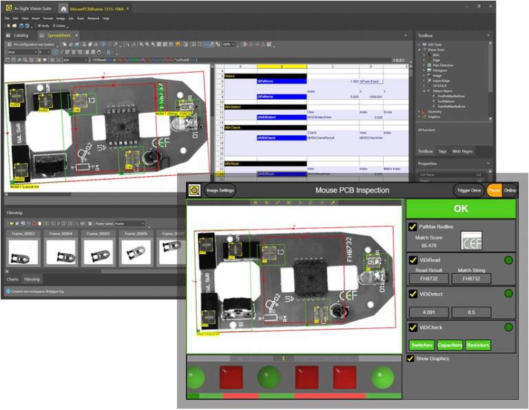This screenshot has height=410, width=529.
Task: Click the Blob tool icon in Toolbox
Action: (x=430, y=54)
